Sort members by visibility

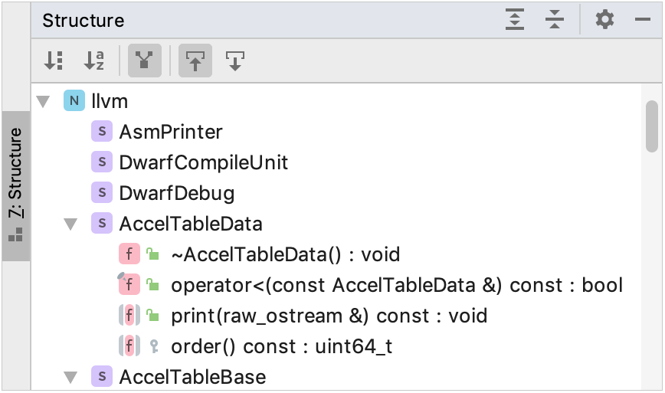click(53, 61)
